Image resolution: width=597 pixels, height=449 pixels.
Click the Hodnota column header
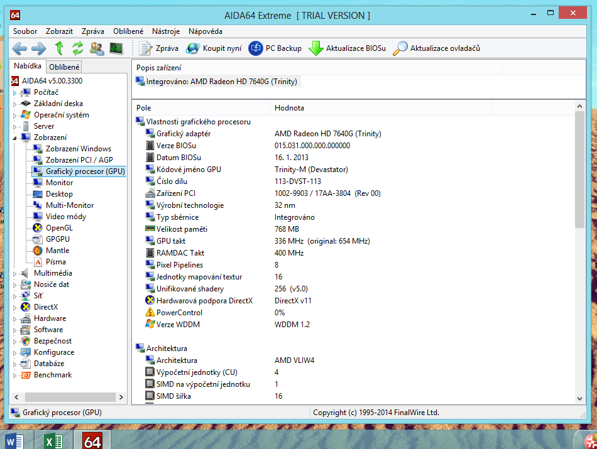[289, 108]
